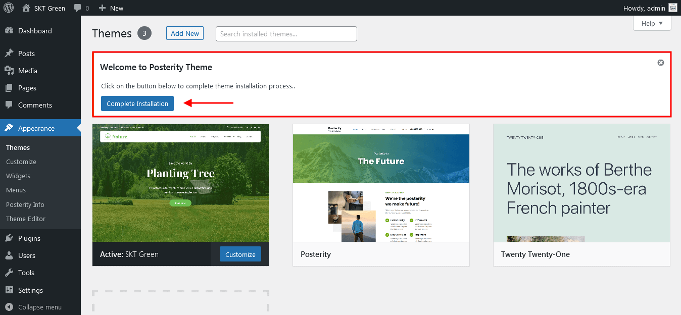Click the New link in admin bar
The width and height of the screenshot is (681, 315).
coord(117,8)
